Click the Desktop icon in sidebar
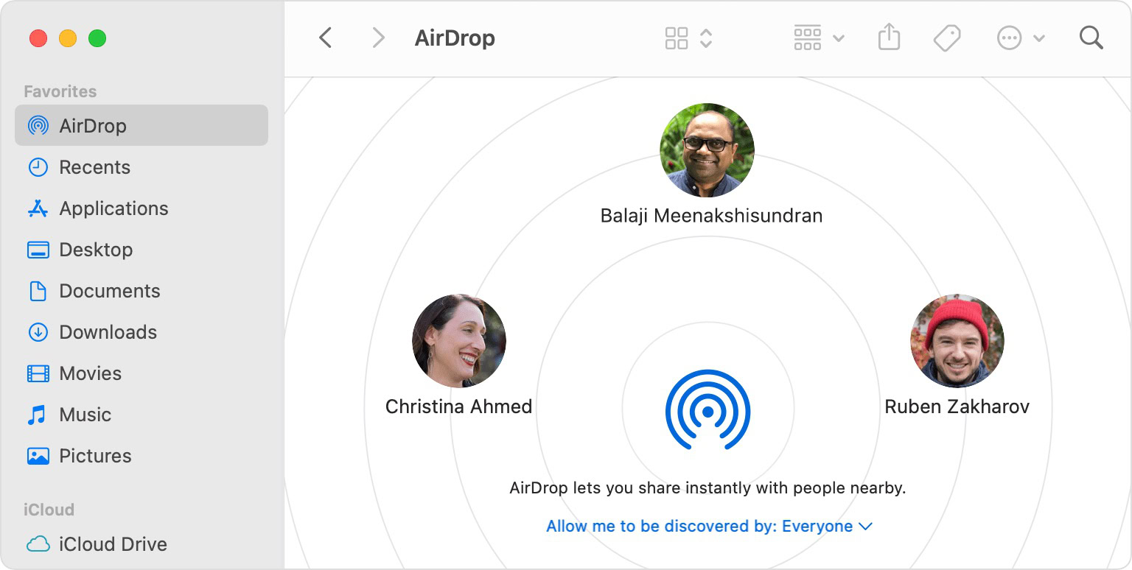This screenshot has width=1132, height=570. click(38, 250)
